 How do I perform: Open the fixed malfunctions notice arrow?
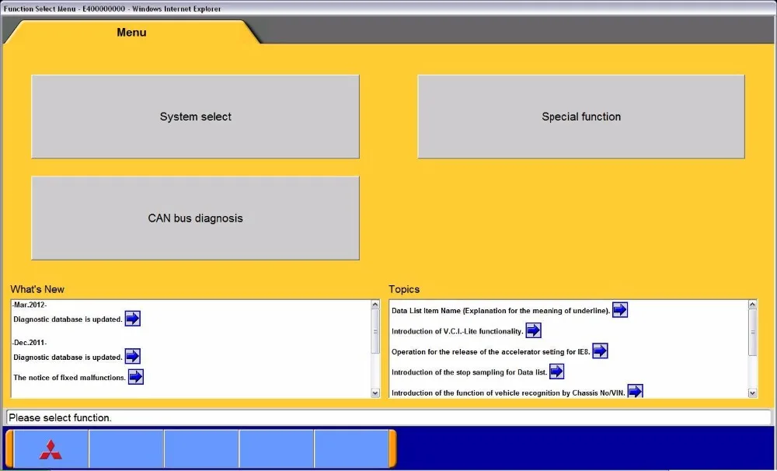[136, 377]
